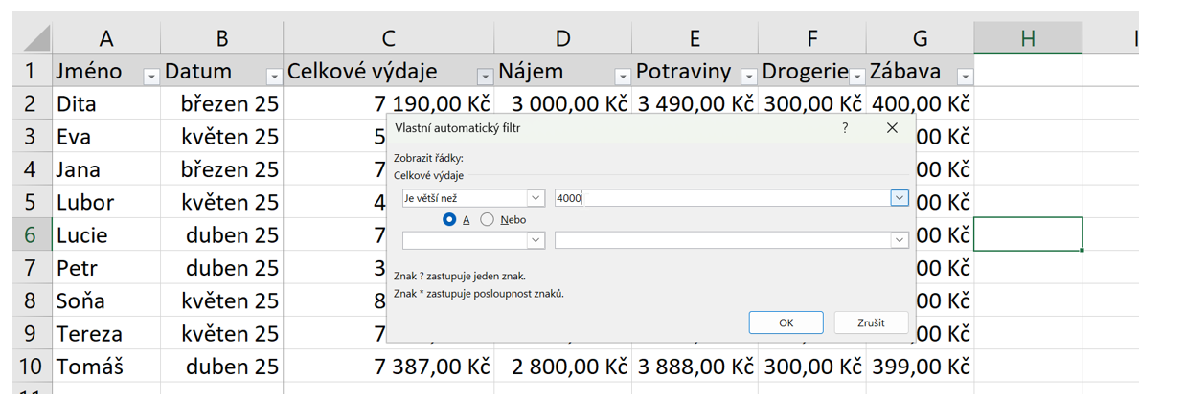Close the Vlastní automatický filtr dialog
The width and height of the screenshot is (1185, 400).
pyautogui.click(x=892, y=128)
